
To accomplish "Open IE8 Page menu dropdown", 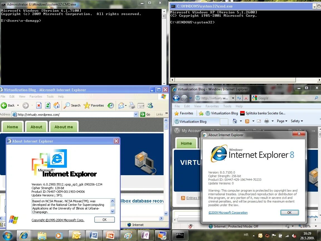I will click(282, 121).
